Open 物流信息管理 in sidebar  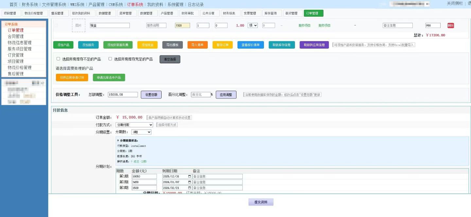(x=20, y=43)
